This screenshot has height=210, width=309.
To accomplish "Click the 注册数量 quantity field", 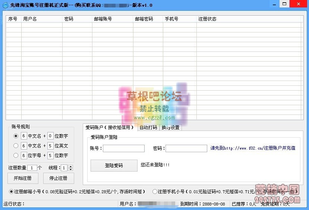I will coord(32,168).
